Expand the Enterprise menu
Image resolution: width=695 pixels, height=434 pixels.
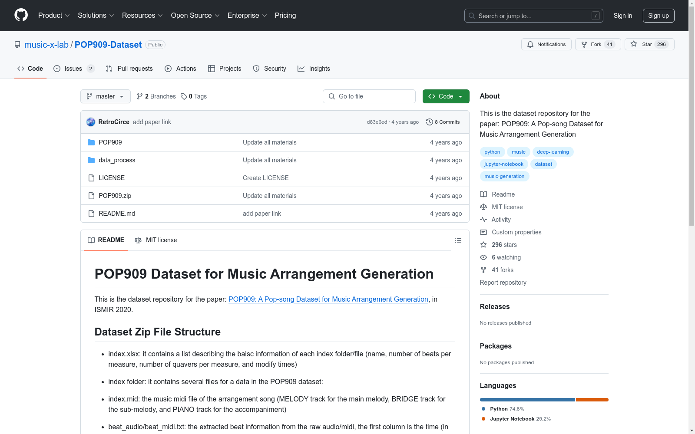(247, 16)
